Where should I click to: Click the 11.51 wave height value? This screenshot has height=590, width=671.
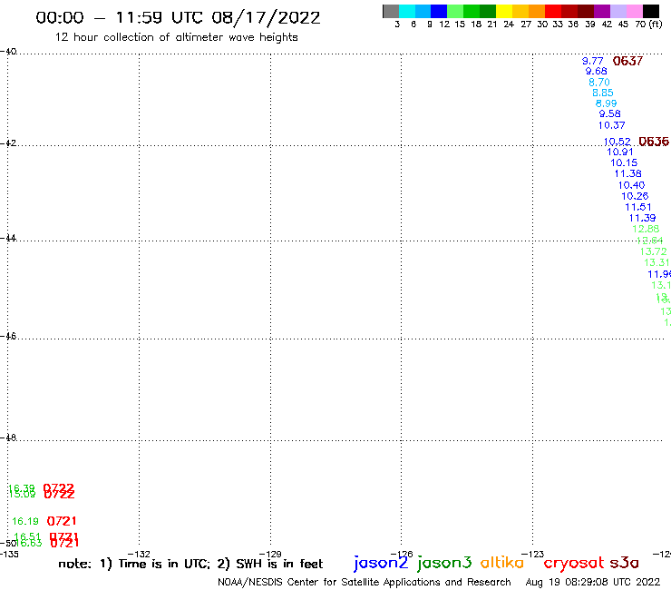[638, 207]
